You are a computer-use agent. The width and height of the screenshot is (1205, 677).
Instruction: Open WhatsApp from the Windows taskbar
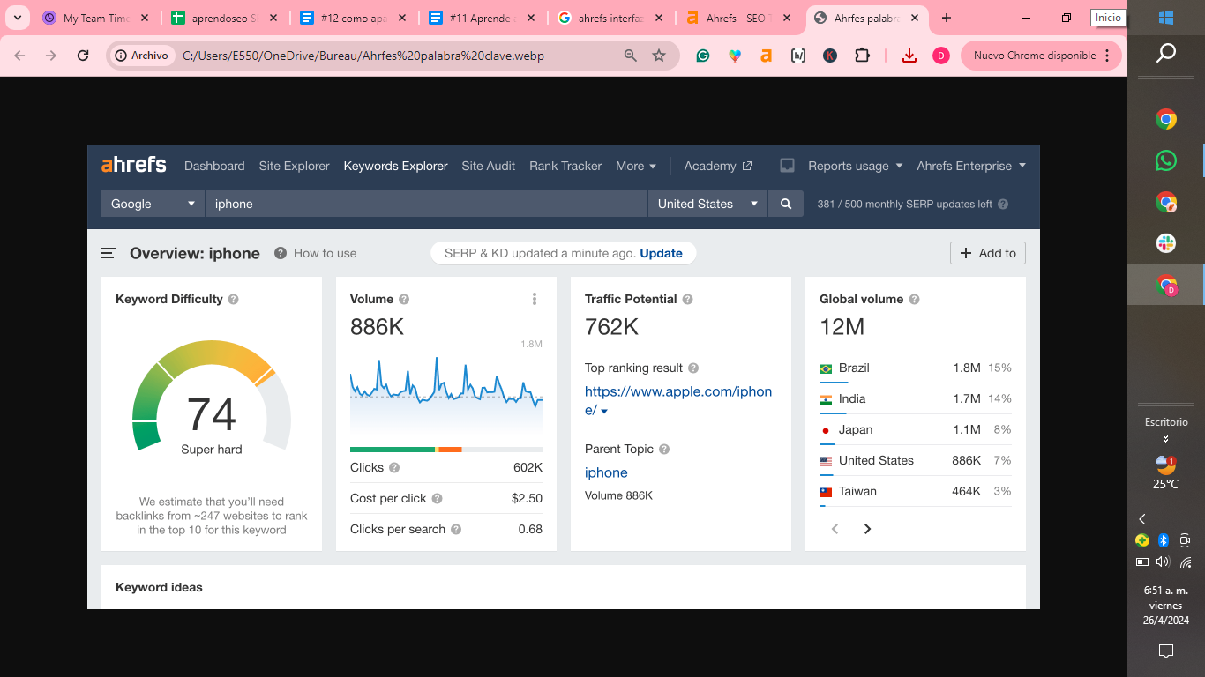(x=1166, y=160)
